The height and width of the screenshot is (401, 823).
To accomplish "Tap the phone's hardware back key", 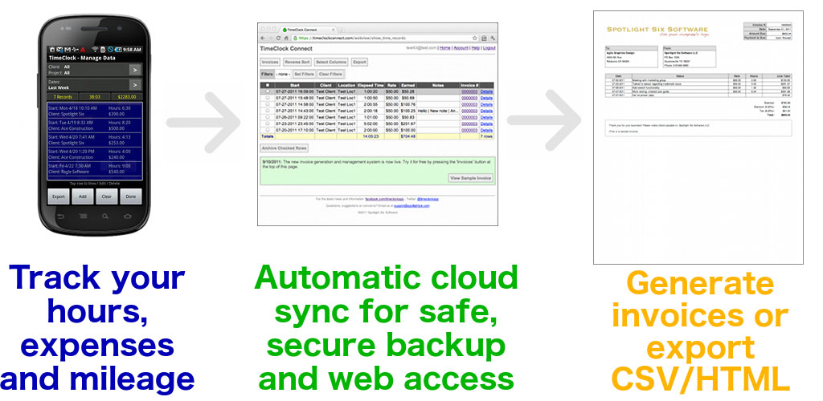I will tap(60, 216).
